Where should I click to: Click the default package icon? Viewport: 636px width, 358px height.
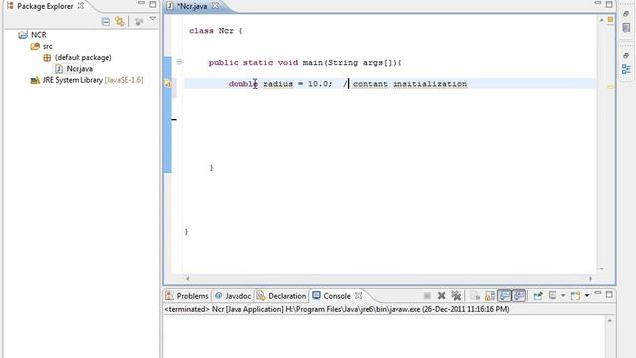47,58
